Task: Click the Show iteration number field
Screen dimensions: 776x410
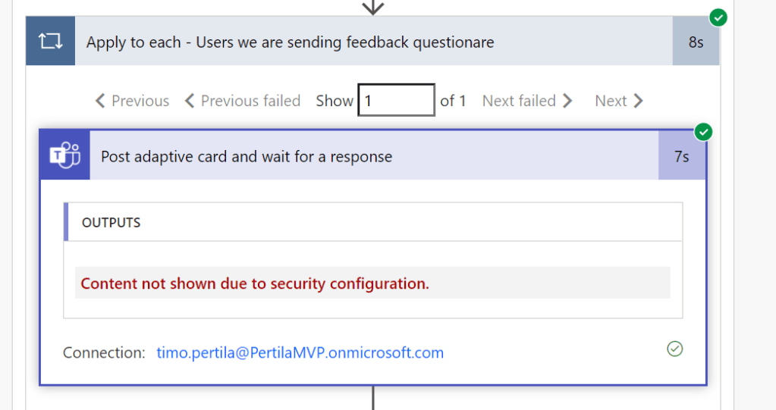Action: (396, 100)
